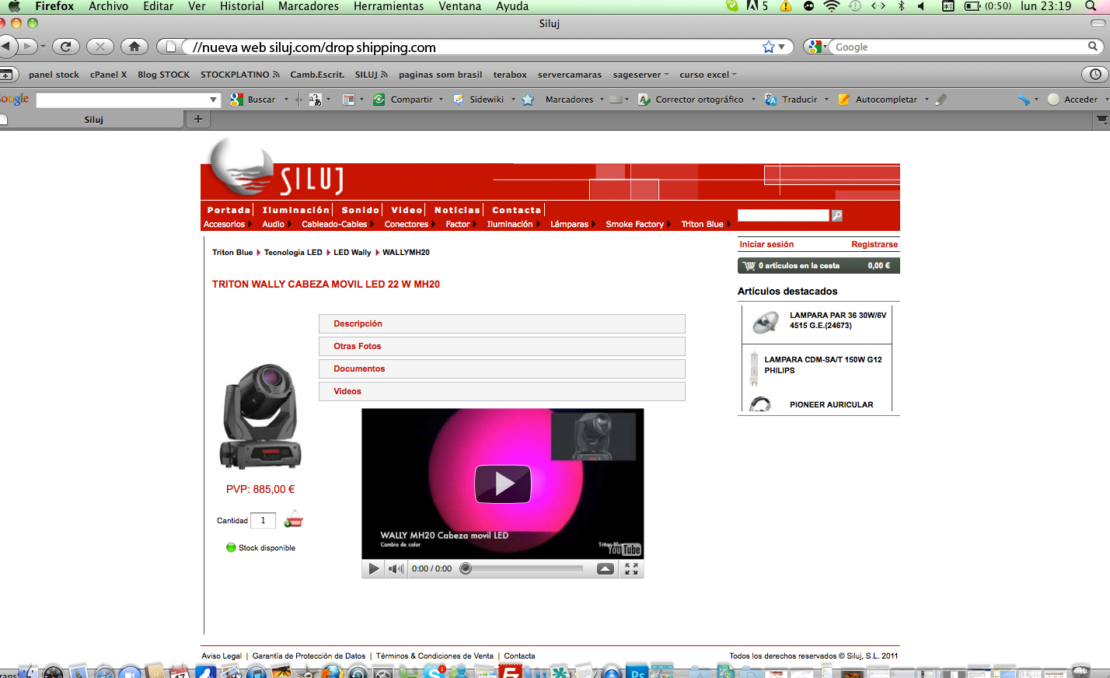Viewport: 1110px width, 678px height.
Task: Go to the Sonido main nav tab
Action: [x=361, y=210]
